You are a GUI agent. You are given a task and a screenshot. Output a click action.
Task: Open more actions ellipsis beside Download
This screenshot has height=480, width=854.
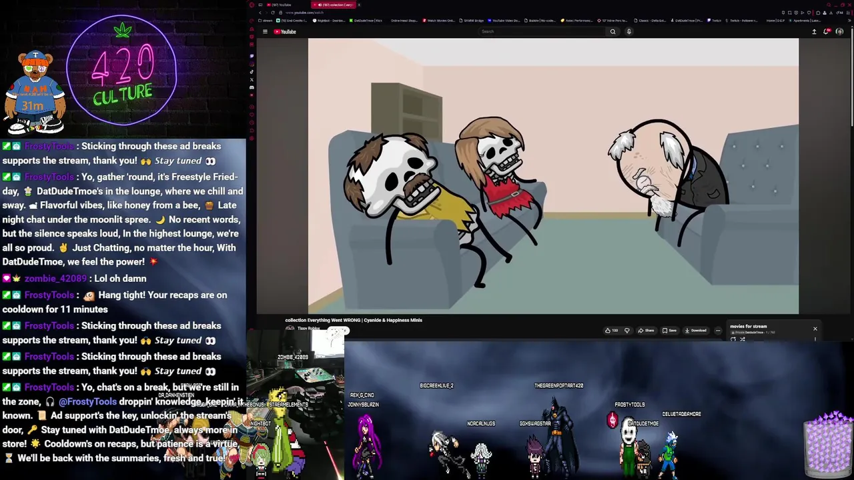pyautogui.click(x=718, y=331)
